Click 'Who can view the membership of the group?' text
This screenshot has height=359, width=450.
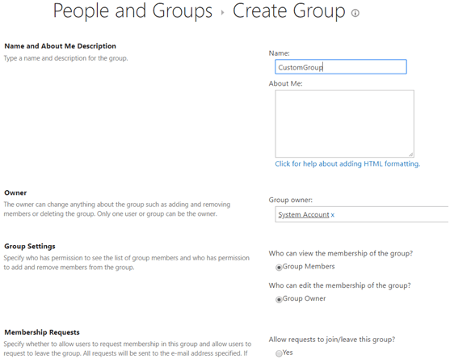[341, 253]
